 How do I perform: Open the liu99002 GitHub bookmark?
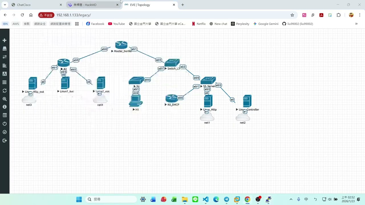tap(298, 24)
